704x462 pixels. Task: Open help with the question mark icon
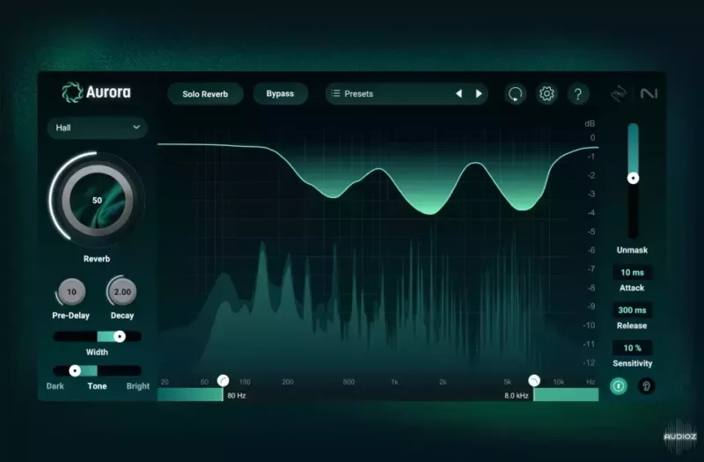(x=577, y=94)
